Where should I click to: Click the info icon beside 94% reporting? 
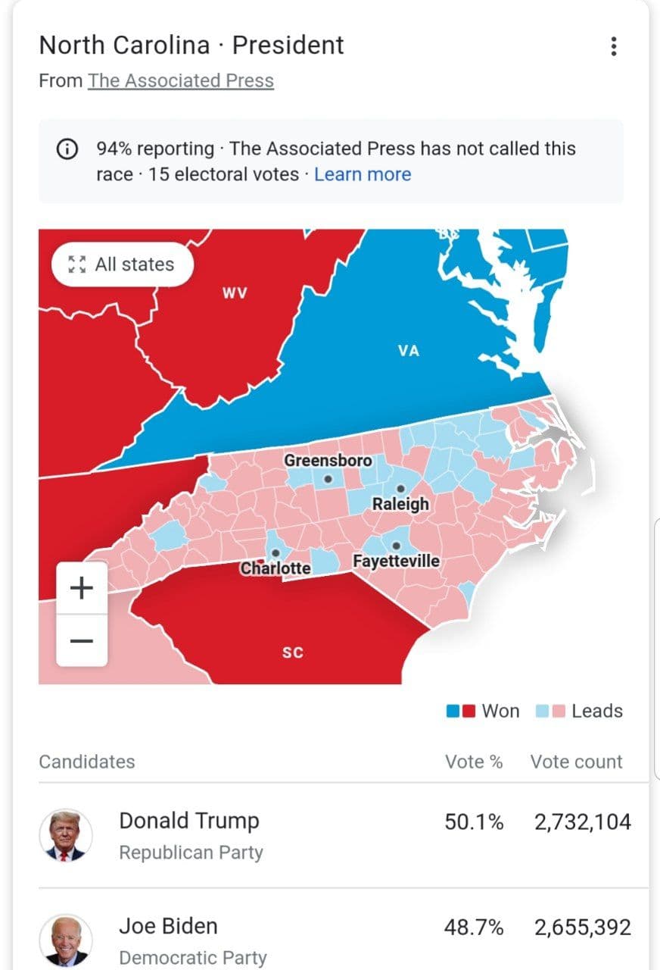click(x=67, y=149)
